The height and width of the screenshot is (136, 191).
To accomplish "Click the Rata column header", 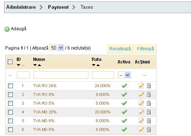I will [x=96, y=59].
